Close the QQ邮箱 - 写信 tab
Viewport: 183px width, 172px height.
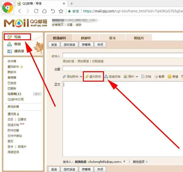pyautogui.click(x=64, y=4)
